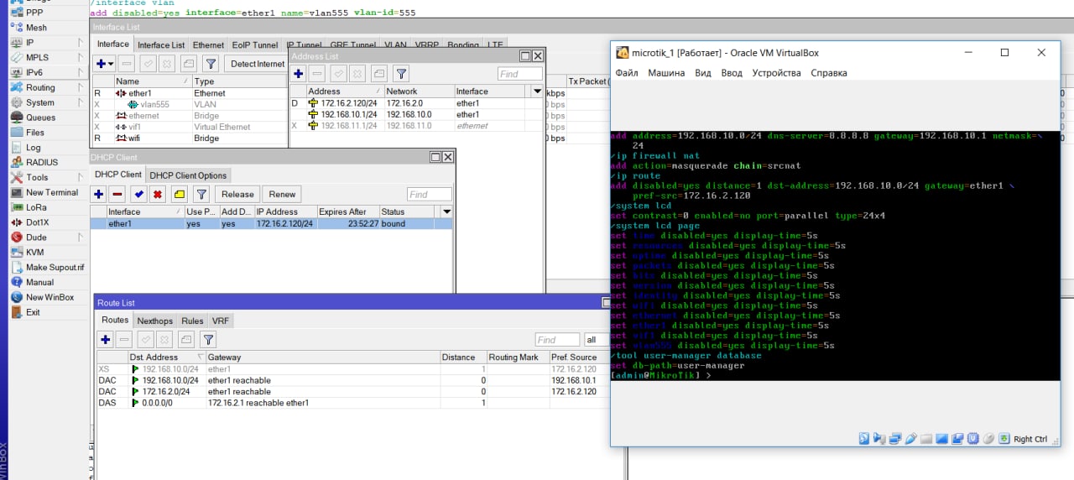This screenshot has height=480, width=1074.
Task: Open the 'all' filter dropdown in Route List
Action: point(596,340)
